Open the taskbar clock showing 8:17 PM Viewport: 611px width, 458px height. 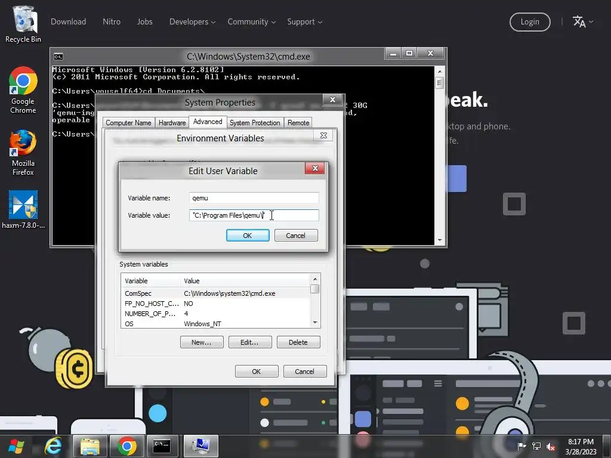pos(581,446)
